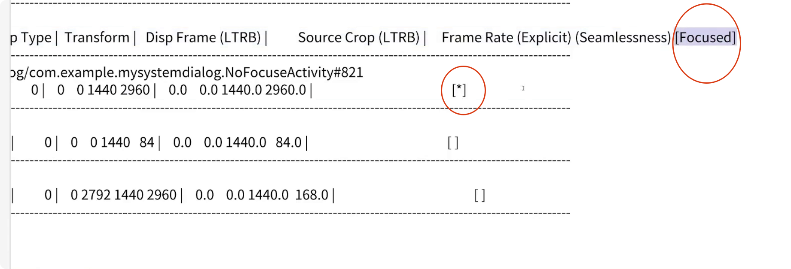The height and width of the screenshot is (269, 791).
Task: Click the com.example.mysystemdialog package text
Action: (x=125, y=73)
